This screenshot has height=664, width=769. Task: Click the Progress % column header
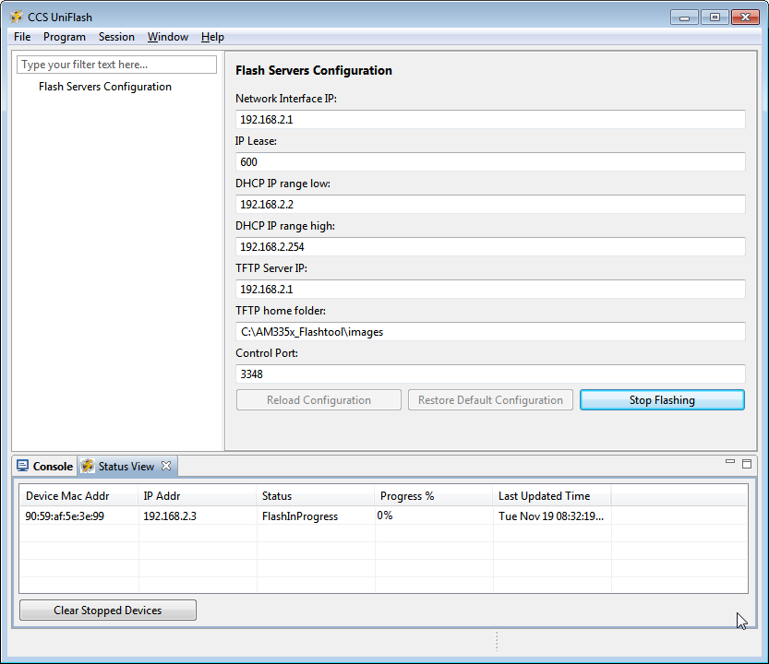(x=407, y=496)
